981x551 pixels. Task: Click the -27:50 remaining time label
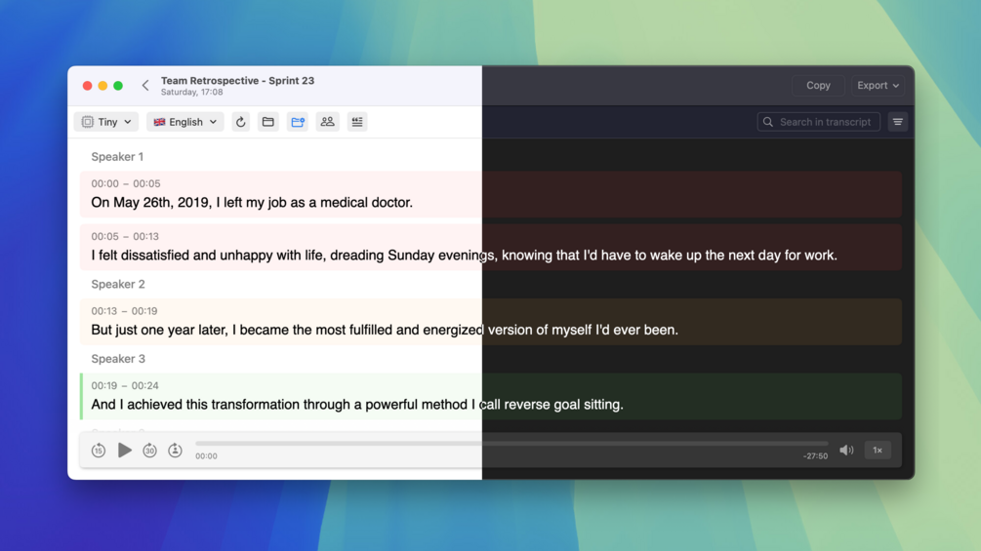coord(815,456)
